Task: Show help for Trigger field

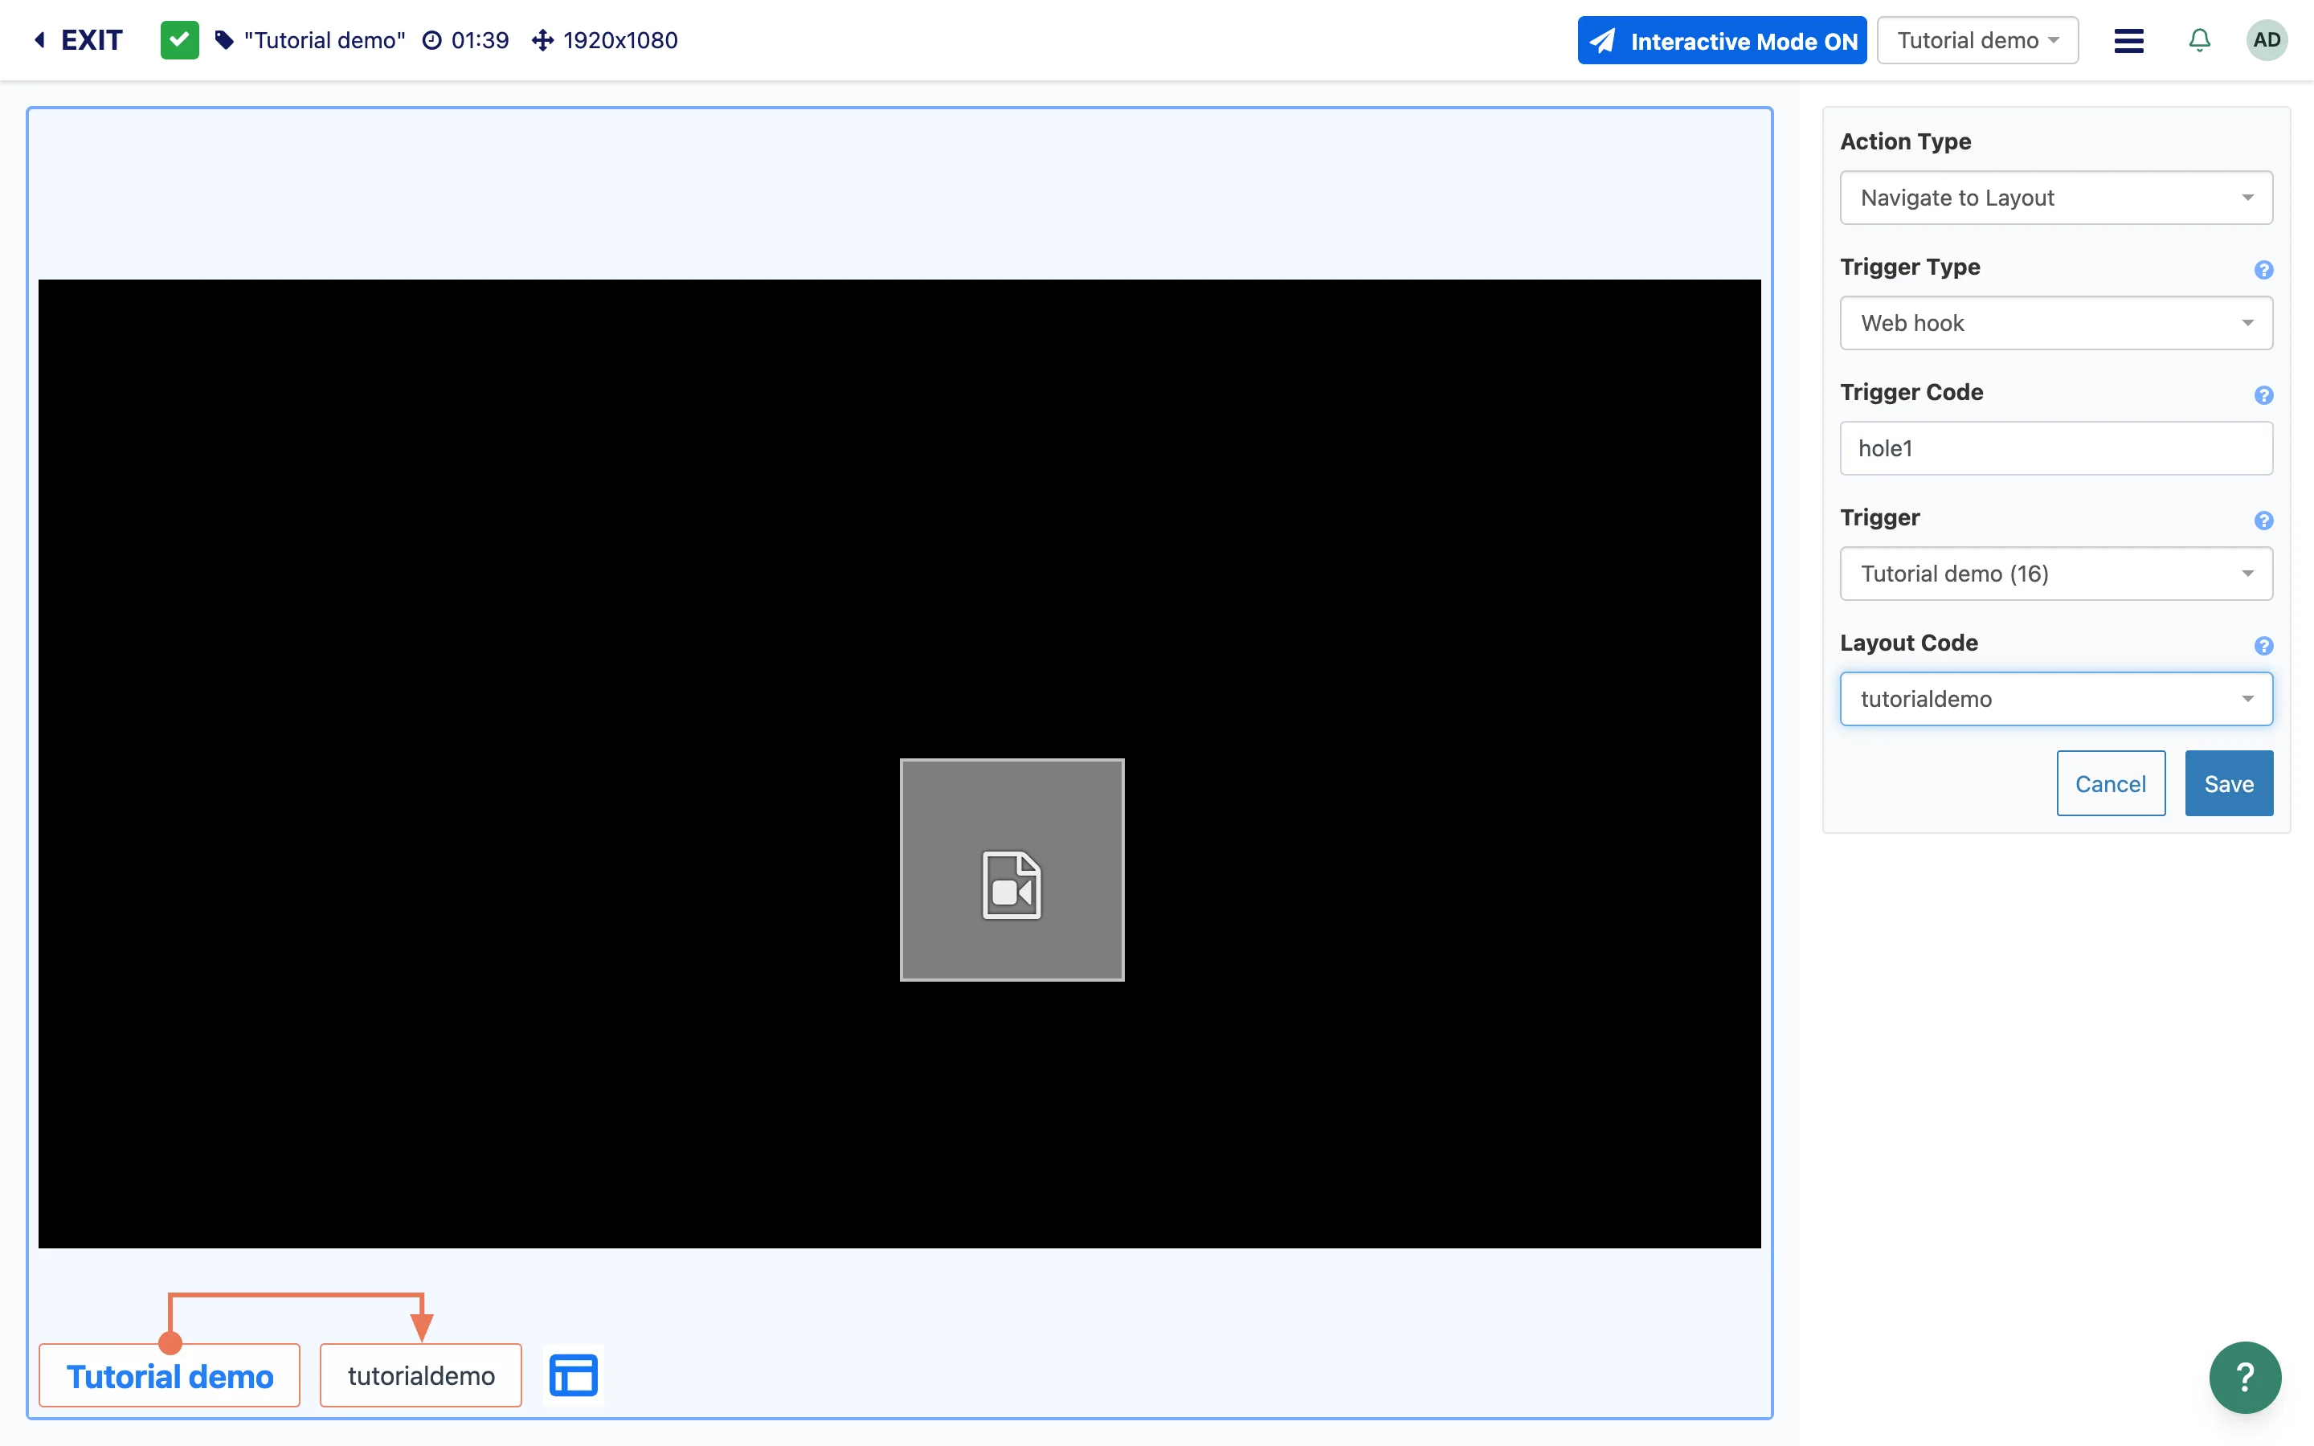Action: (2263, 521)
